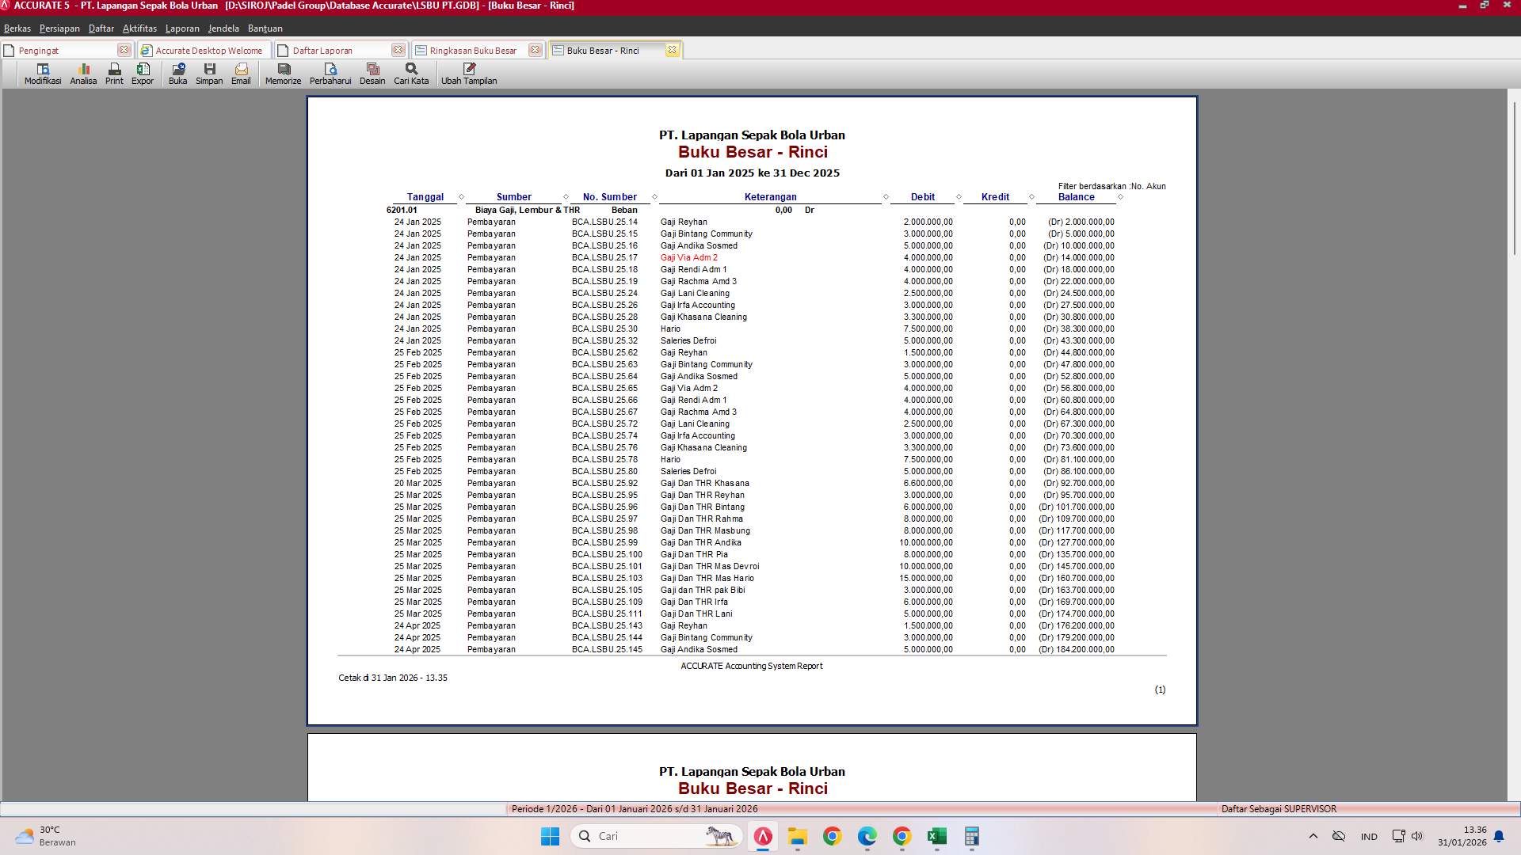Open sort options beside Sumber header
1521x855 pixels.
click(566, 196)
